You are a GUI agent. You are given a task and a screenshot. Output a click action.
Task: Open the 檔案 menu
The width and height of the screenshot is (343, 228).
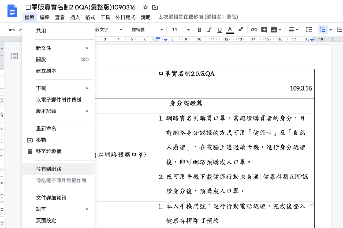pos(30,17)
